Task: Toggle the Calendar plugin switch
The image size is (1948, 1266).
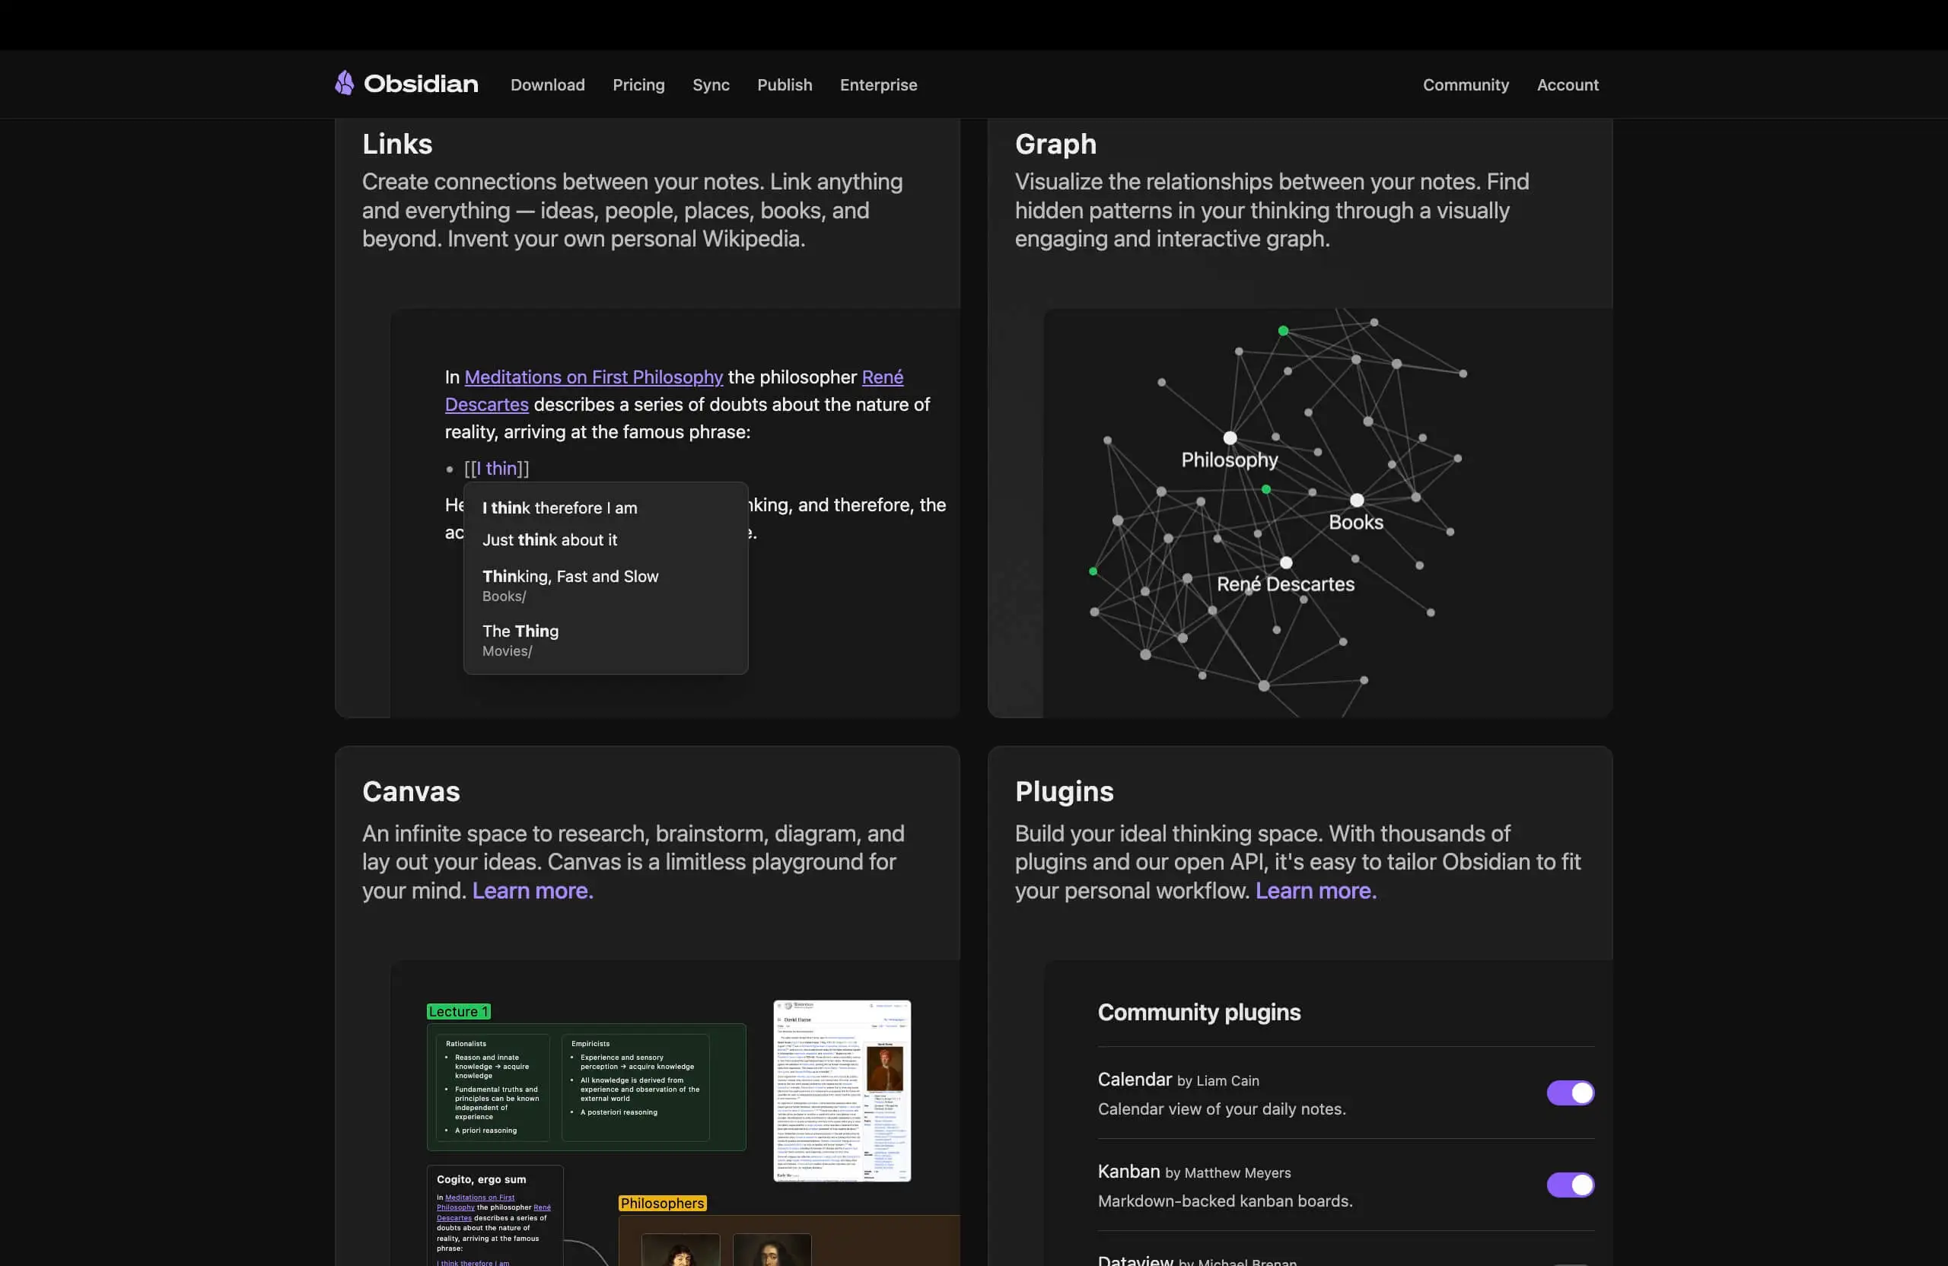Action: [1570, 1093]
